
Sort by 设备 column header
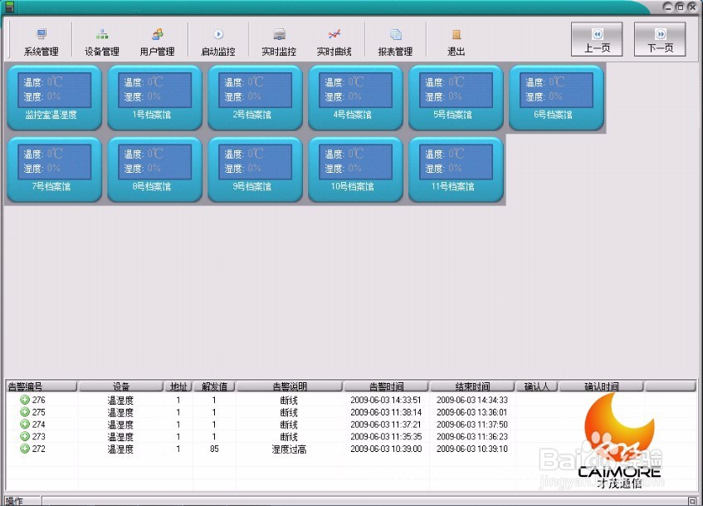(121, 386)
